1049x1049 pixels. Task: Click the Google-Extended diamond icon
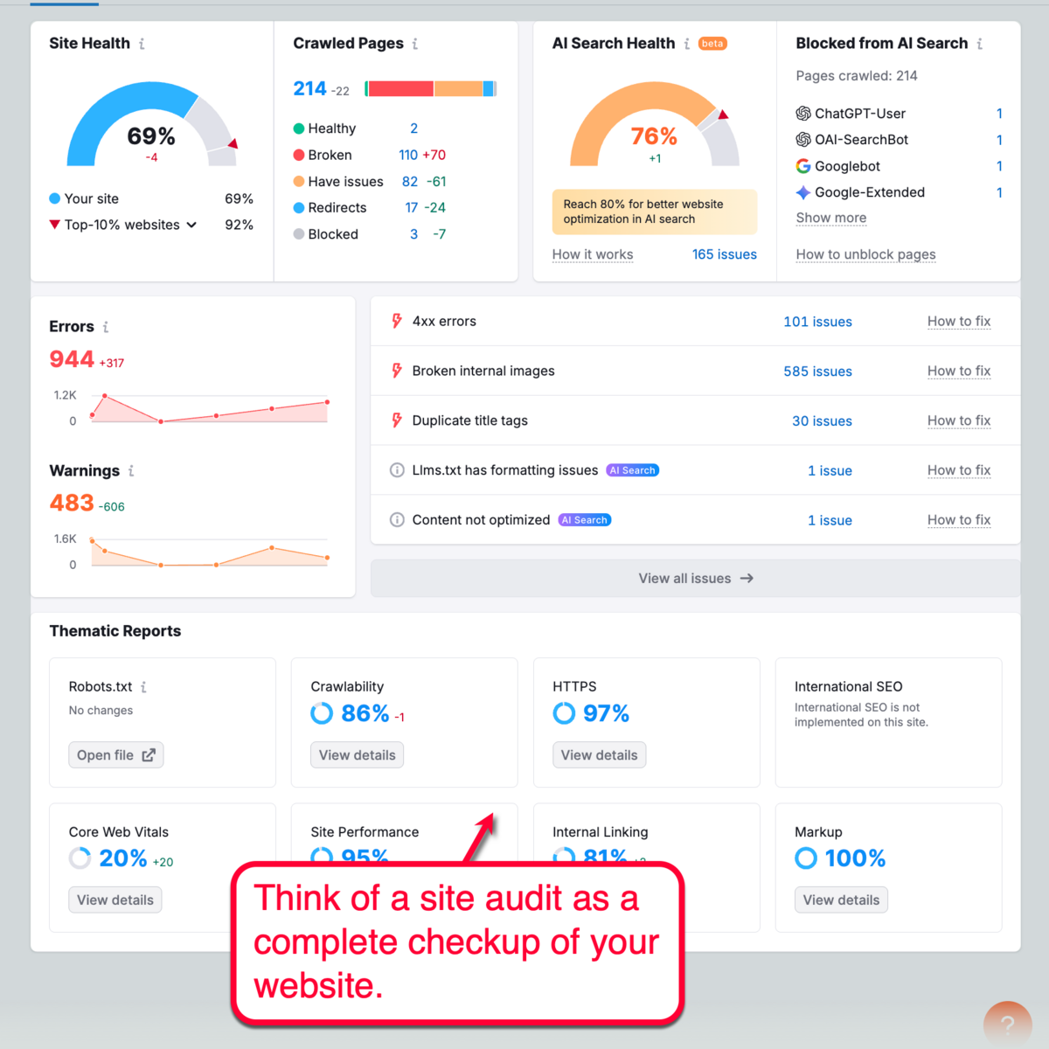[x=802, y=192]
